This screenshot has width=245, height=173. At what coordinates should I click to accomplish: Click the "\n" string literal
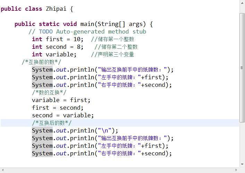coord(104,130)
